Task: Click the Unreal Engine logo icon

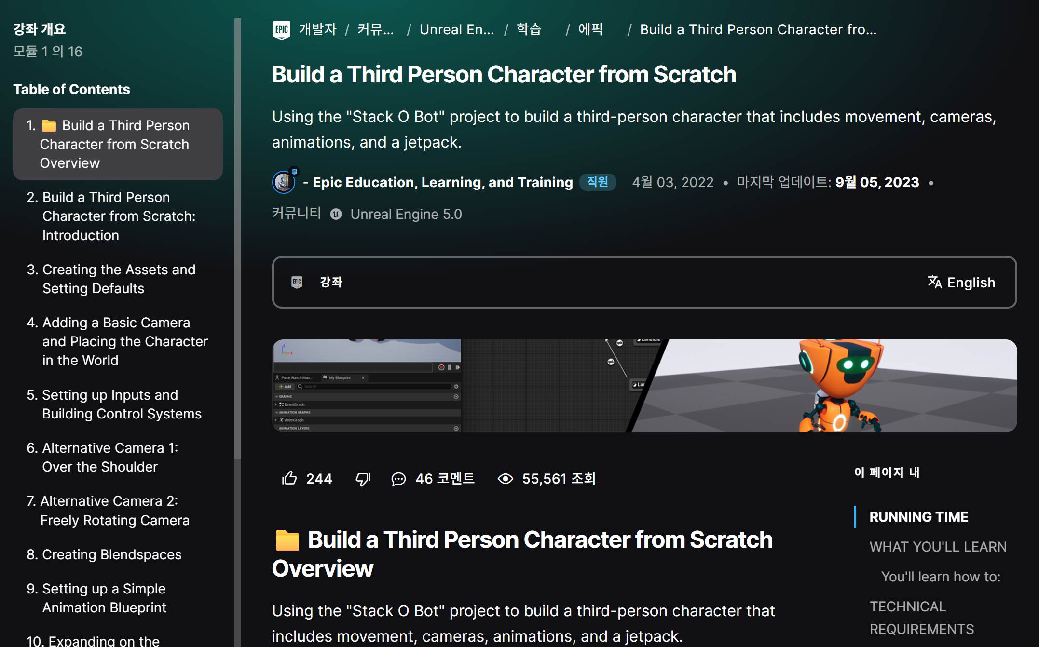Action: click(336, 214)
